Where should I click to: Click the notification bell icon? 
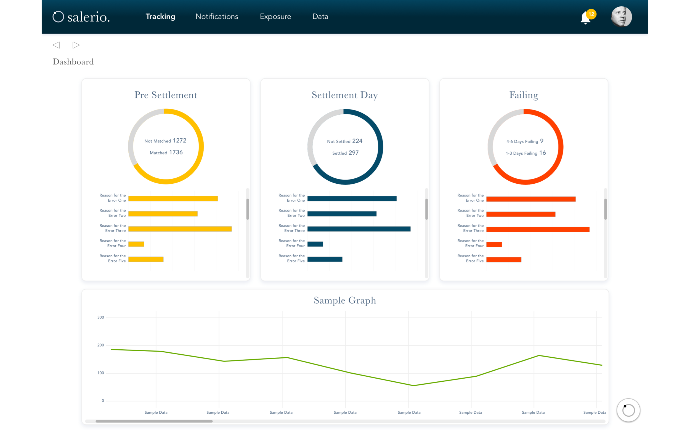click(585, 18)
